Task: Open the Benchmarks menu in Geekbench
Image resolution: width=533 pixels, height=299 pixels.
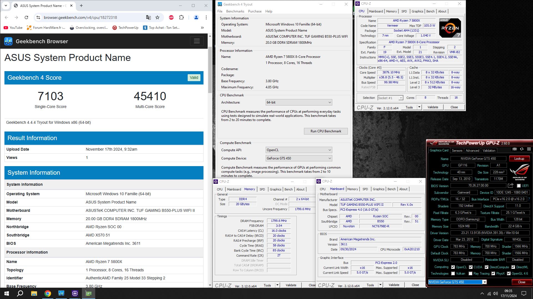Action: [x=235, y=11]
